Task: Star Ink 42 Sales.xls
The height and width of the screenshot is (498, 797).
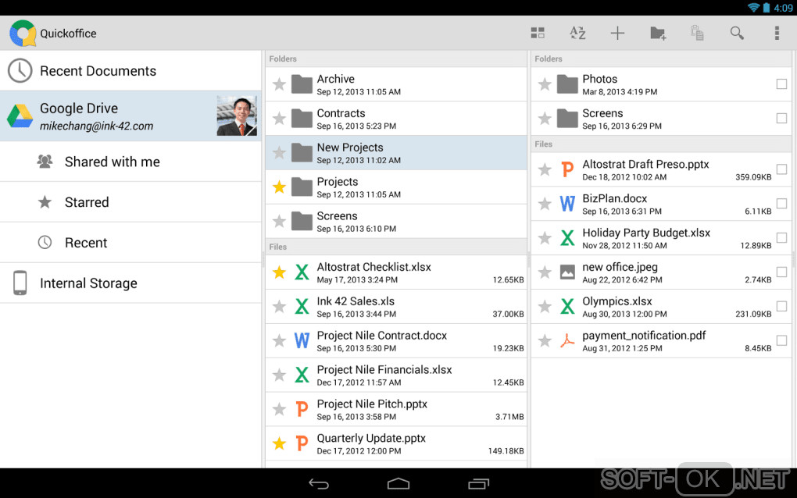Action: (279, 307)
